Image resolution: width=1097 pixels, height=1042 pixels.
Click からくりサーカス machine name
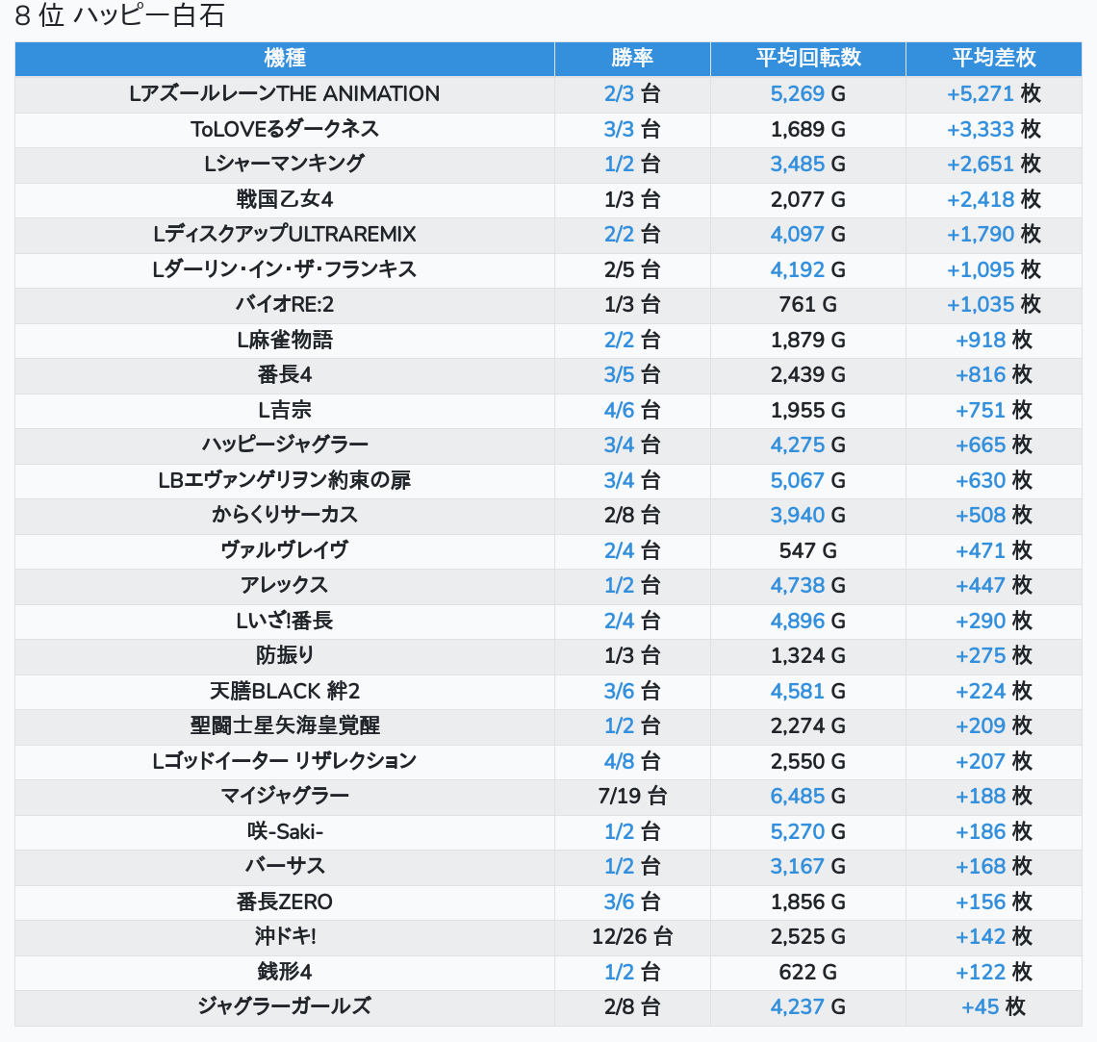[x=285, y=516]
